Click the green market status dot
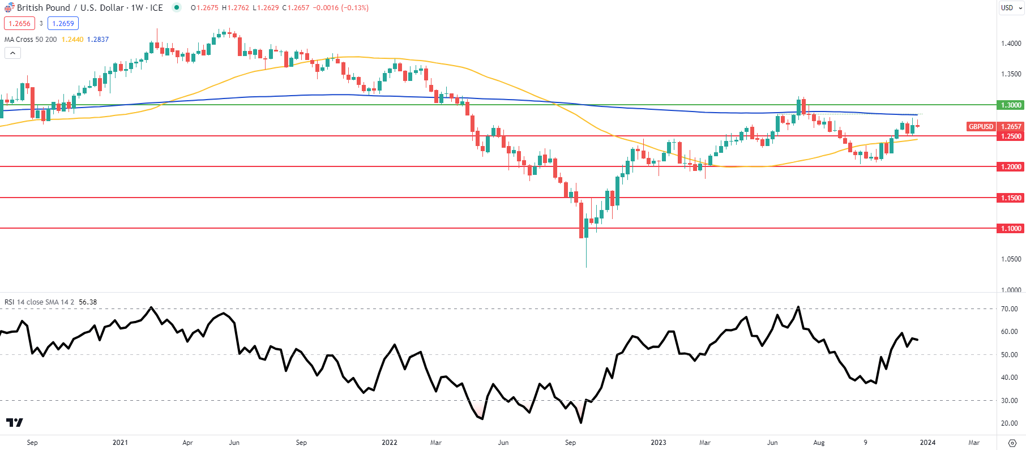1026x450 pixels. click(177, 8)
